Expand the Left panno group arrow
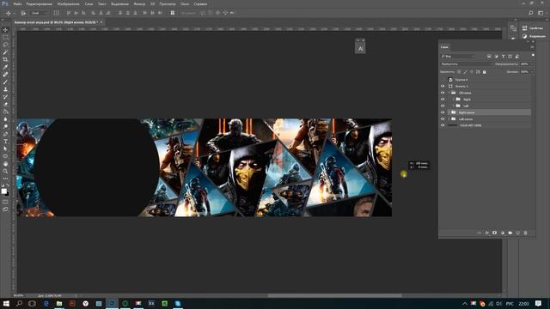The image size is (550, 309). 449,119
